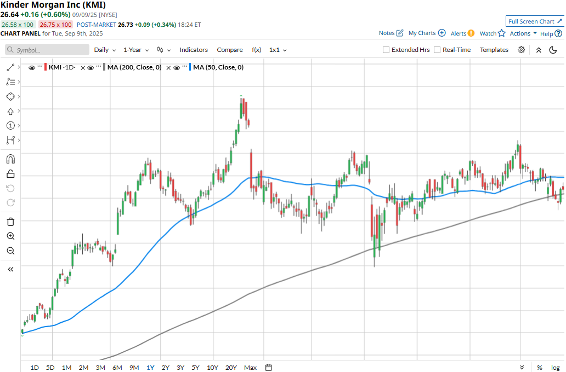Viewport: 566px width, 372px height.
Task: Click the blue MA 50 color swatch
Action: 190,67
